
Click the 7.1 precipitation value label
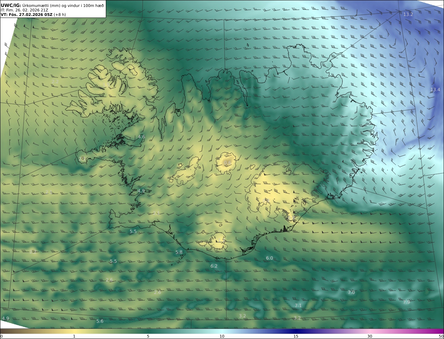tap(298, 305)
